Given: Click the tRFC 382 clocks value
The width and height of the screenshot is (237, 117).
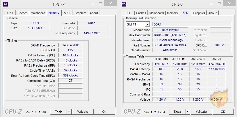Looking at the screenshot, I should [71, 75].
